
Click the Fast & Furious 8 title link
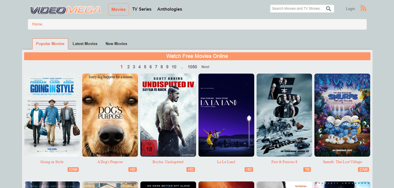pyautogui.click(x=284, y=162)
